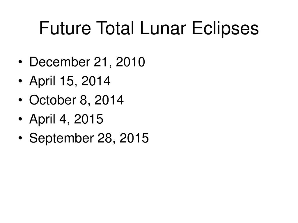Click the word Total in the heading
298x223 pixels.
click(x=115, y=28)
